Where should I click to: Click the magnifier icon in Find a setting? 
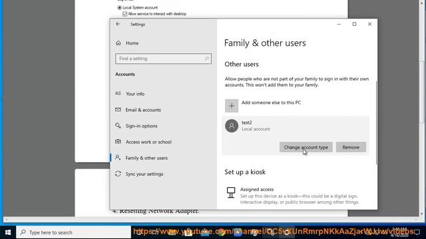click(206, 58)
